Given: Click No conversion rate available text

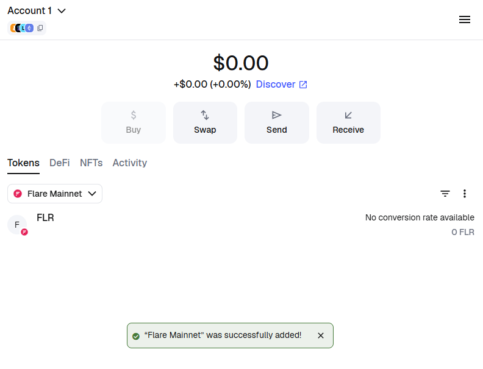Looking at the screenshot, I should point(420,218).
